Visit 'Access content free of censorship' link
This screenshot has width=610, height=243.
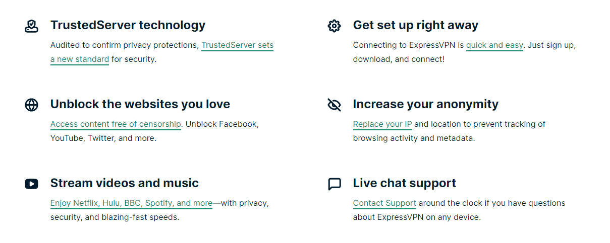pyautogui.click(x=116, y=124)
